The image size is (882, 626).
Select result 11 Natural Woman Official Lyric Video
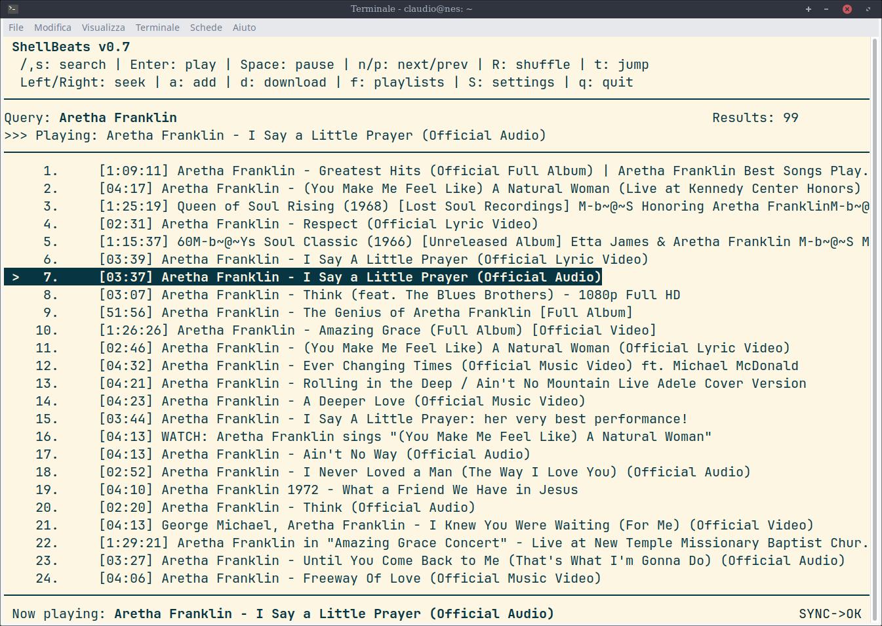point(437,348)
